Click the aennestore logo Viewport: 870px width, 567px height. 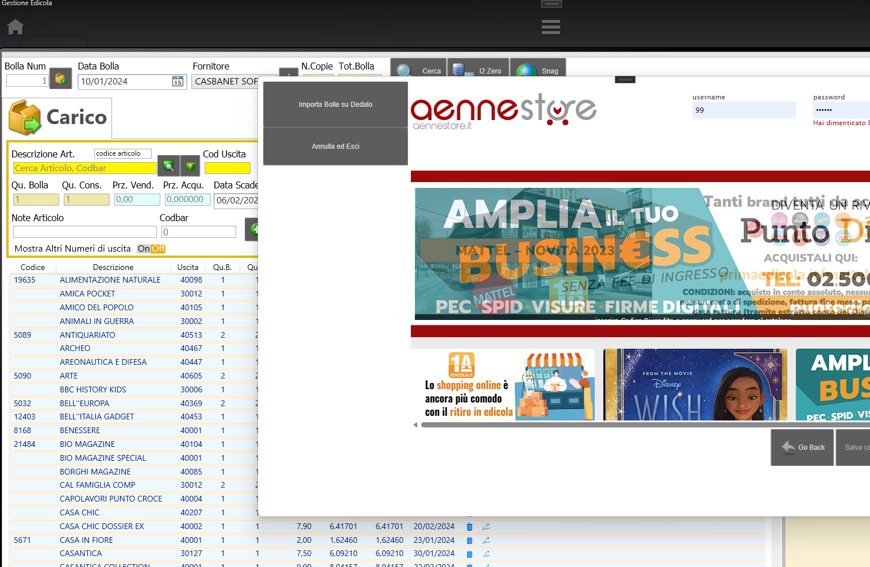coord(503,110)
